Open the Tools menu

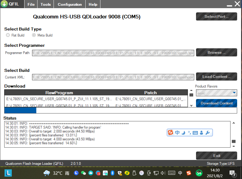[x=46, y=4]
